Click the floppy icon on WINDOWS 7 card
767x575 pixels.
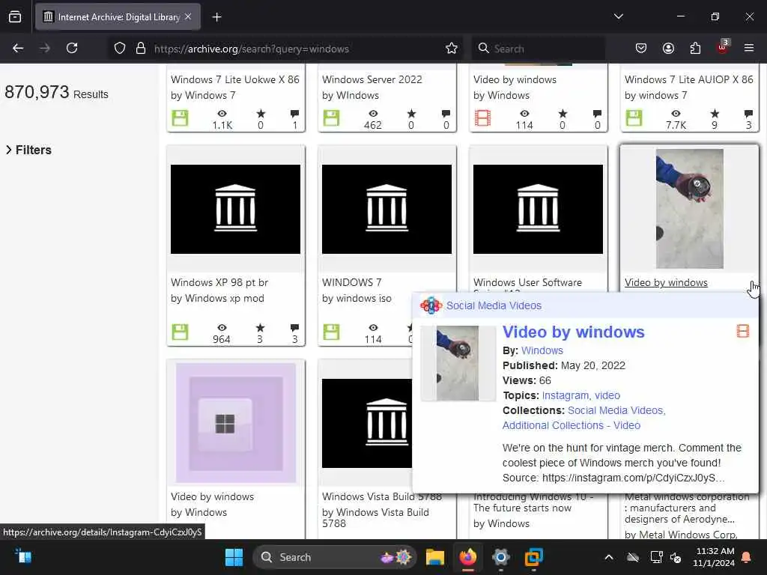click(331, 332)
